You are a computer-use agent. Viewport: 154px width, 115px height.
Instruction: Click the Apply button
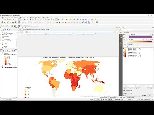(x=150, y=95)
